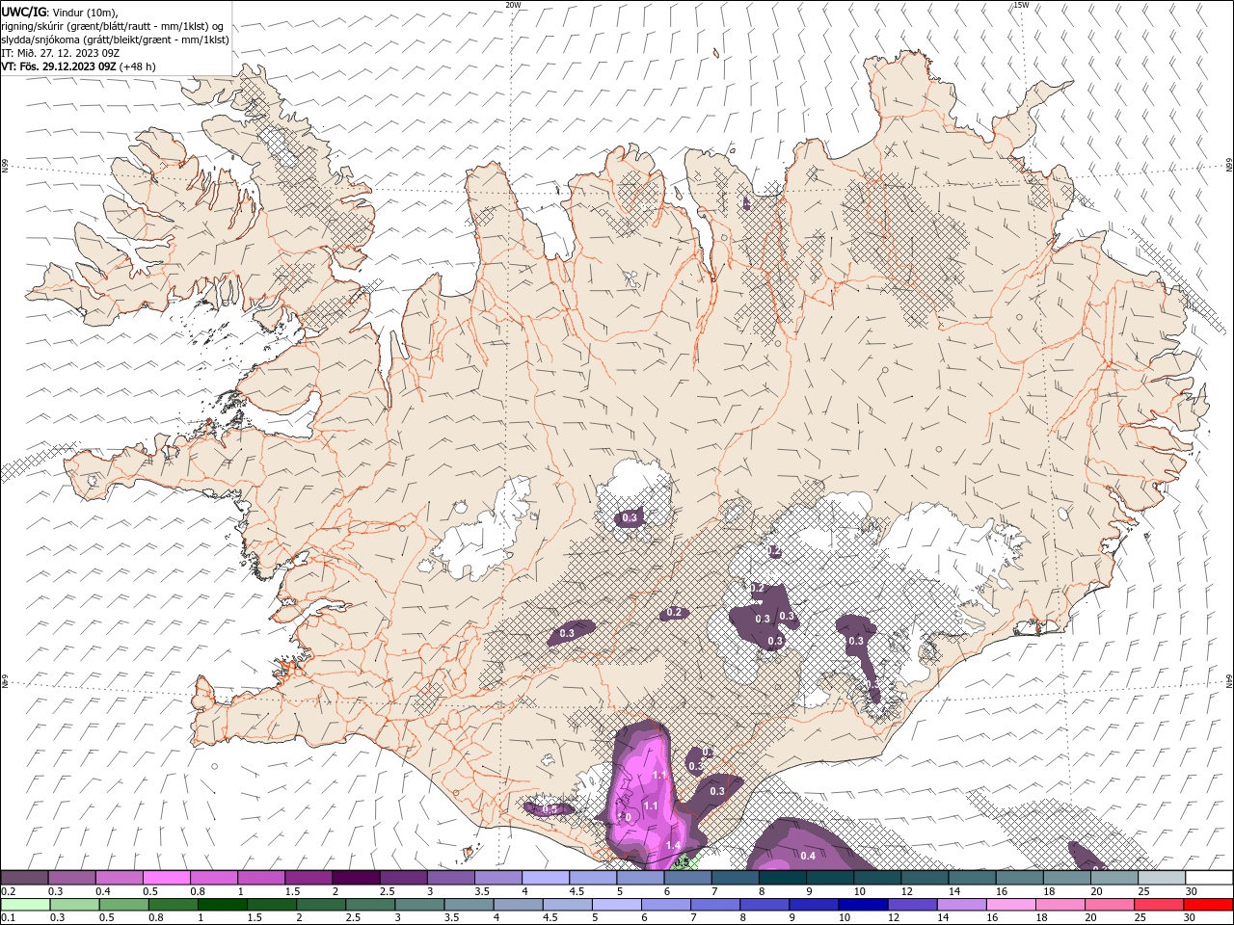
Task: Click the dark plum 0.2 swatch in the upper legend
Action: (24, 878)
